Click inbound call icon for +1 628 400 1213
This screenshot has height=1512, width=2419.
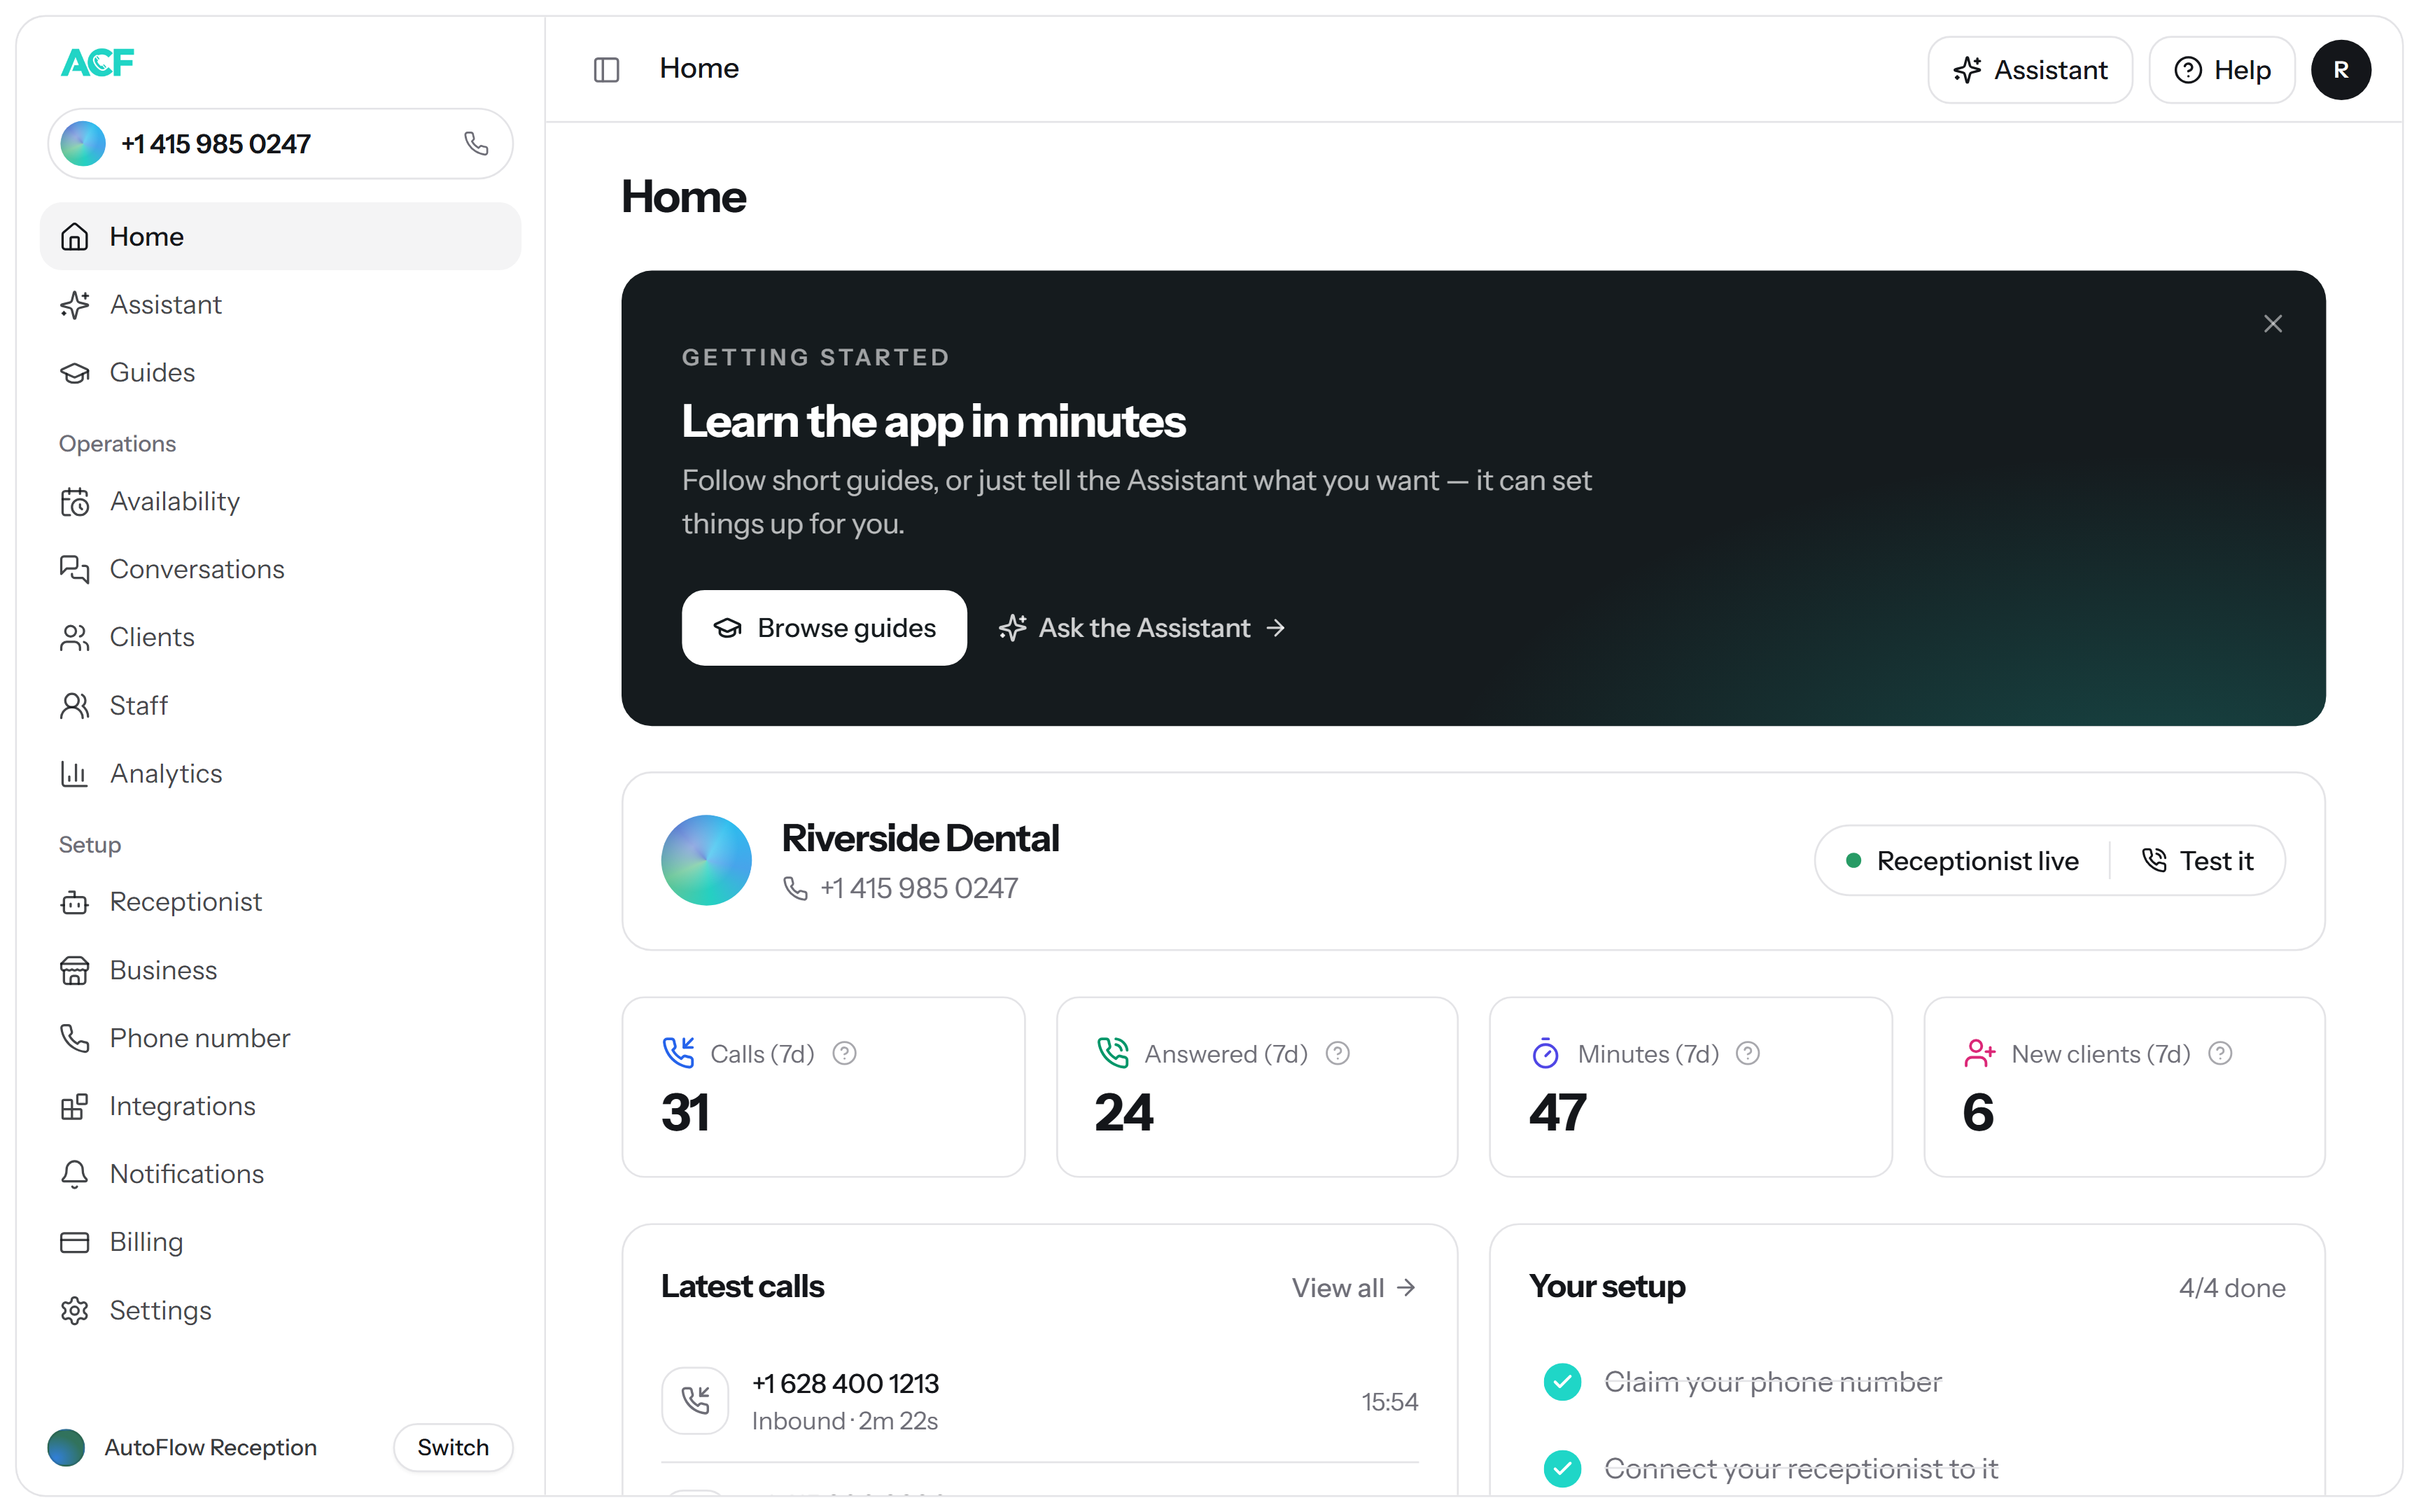(696, 1401)
